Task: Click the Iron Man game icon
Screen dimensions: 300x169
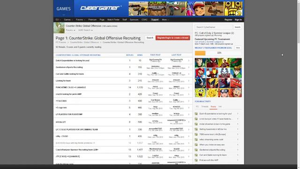Action: pyautogui.click(x=212, y=73)
